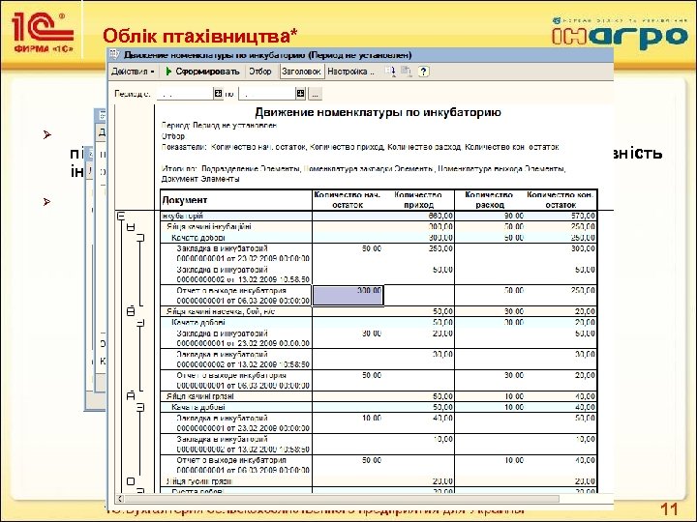Click Количество нач. остаток column header
Viewport: 697px width, 522px height.
tap(348, 200)
